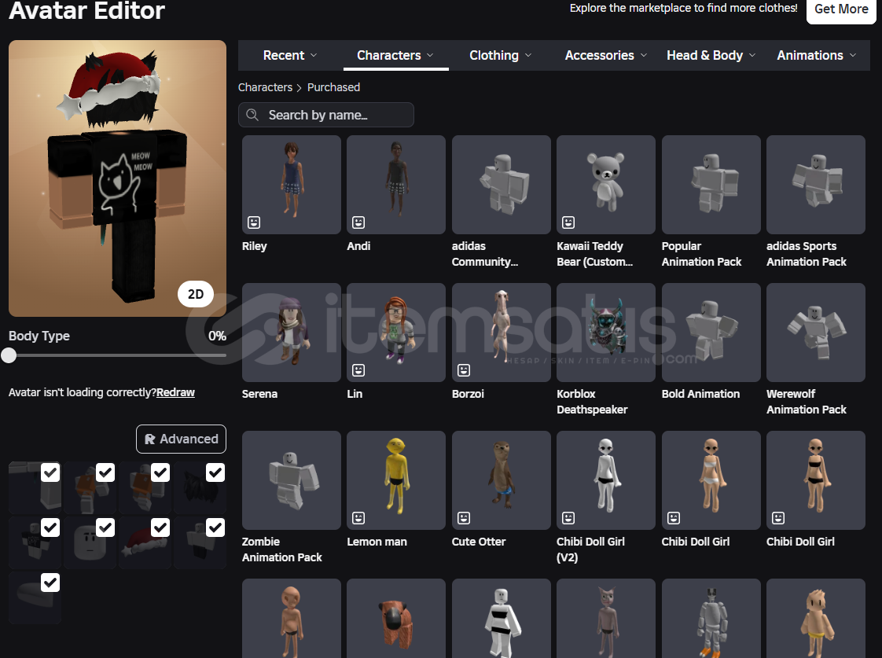Click face badge on Kawaii Teddy Bear tile
This screenshot has height=658, width=882.
(568, 222)
